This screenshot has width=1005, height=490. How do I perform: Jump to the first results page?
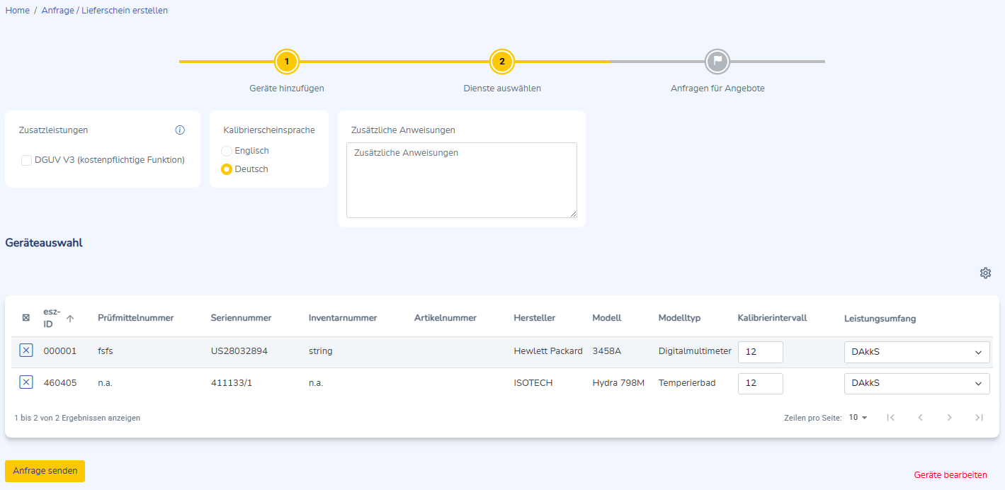(891, 418)
